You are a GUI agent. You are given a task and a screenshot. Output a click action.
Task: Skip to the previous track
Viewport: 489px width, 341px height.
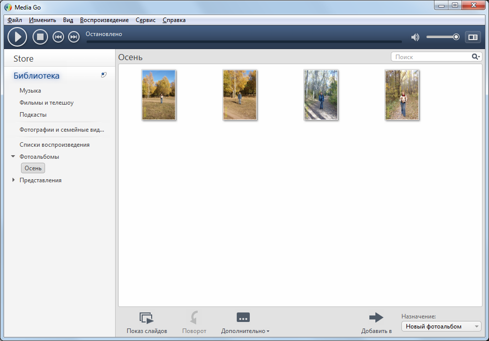click(58, 37)
